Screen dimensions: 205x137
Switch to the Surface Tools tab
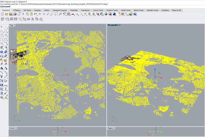click(x=112, y=10)
